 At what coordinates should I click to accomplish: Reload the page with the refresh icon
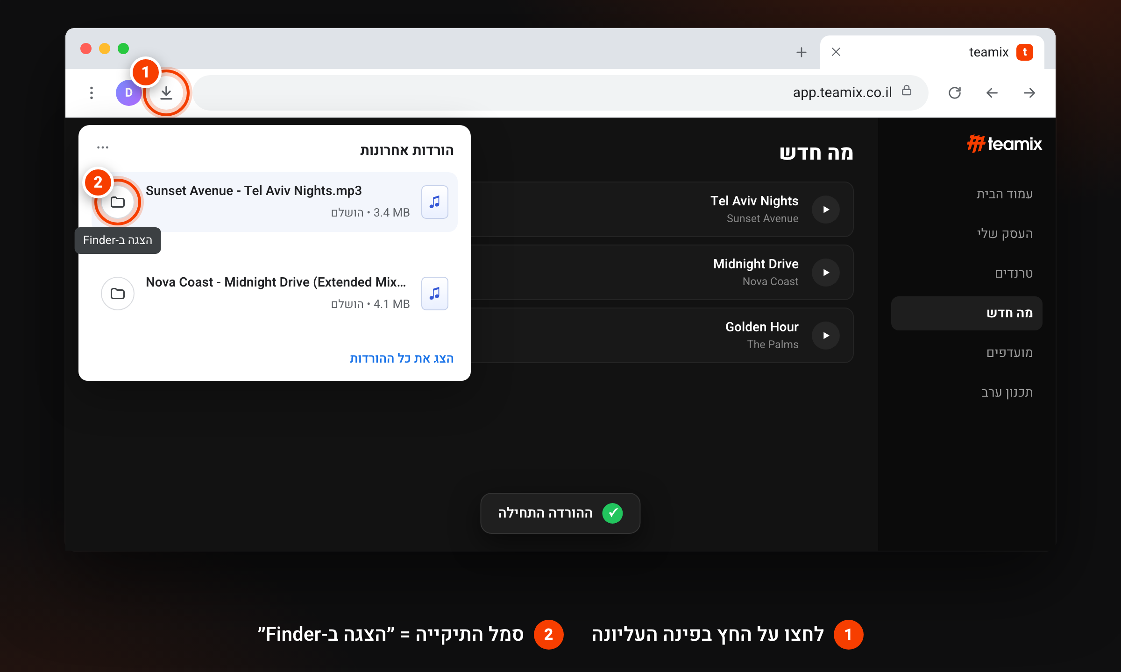pos(955,93)
